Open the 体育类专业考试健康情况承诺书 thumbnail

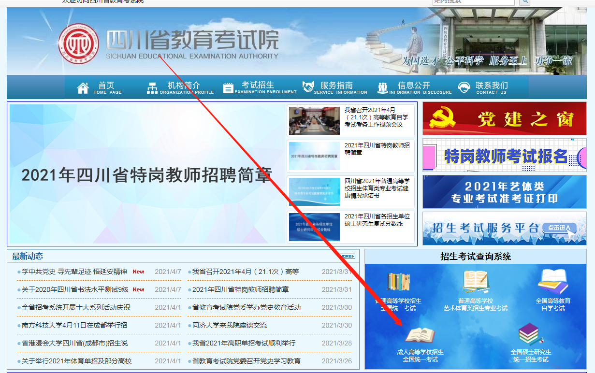coord(314,192)
